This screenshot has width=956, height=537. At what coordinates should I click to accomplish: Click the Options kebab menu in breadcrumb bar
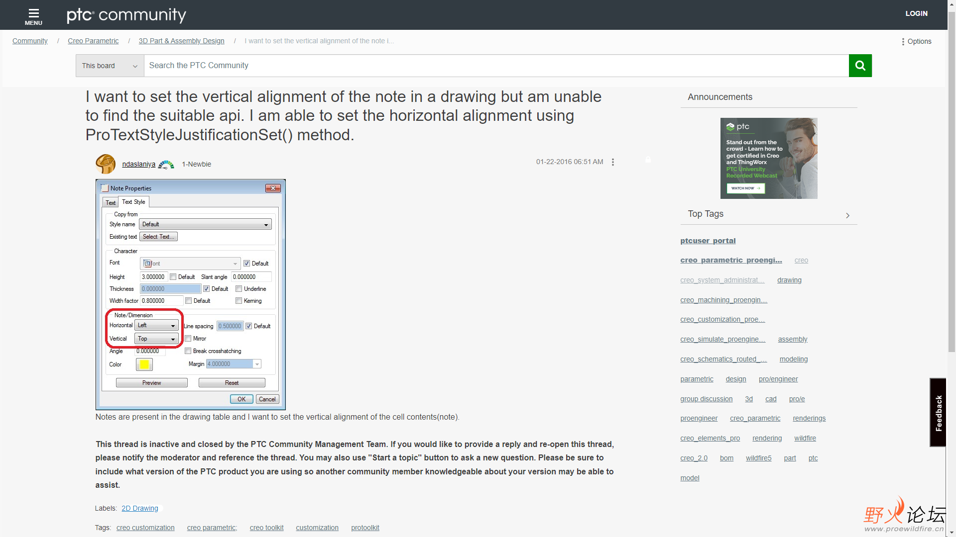click(x=917, y=41)
